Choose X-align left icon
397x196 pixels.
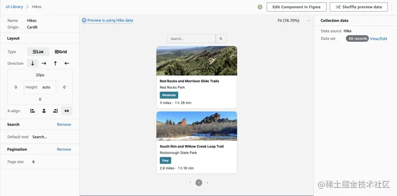32,111
